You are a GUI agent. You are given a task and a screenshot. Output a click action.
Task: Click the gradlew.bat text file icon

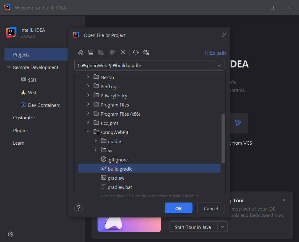click(104, 186)
